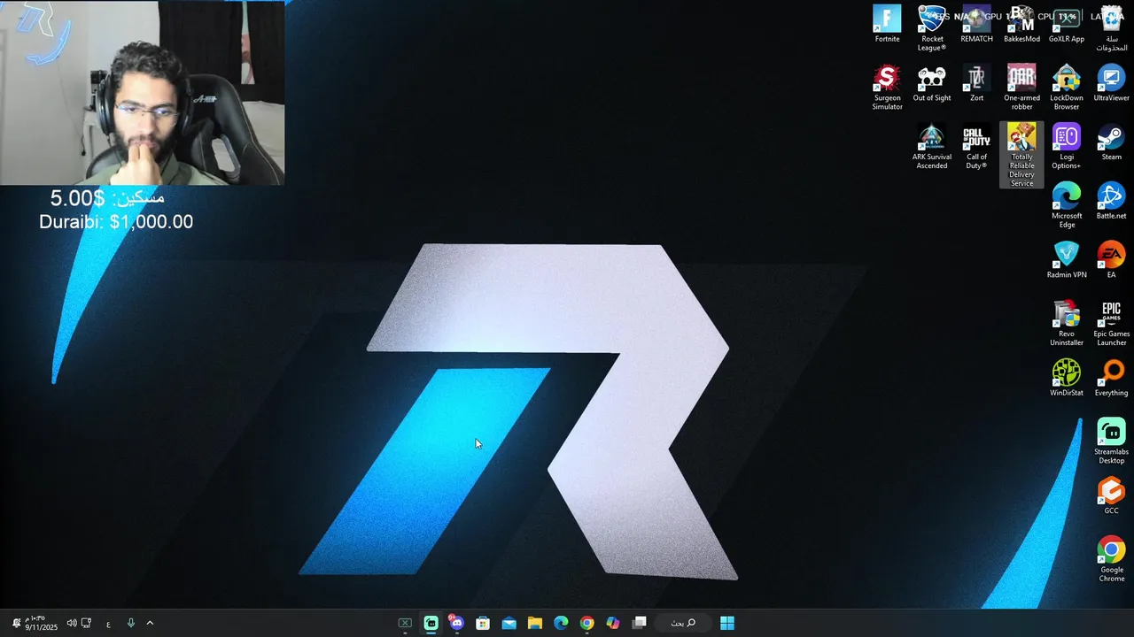Image resolution: width=1134 pixels, height=637 pixels.
Task: Launch Rocket League from desktop
Action: pos(932,28)
